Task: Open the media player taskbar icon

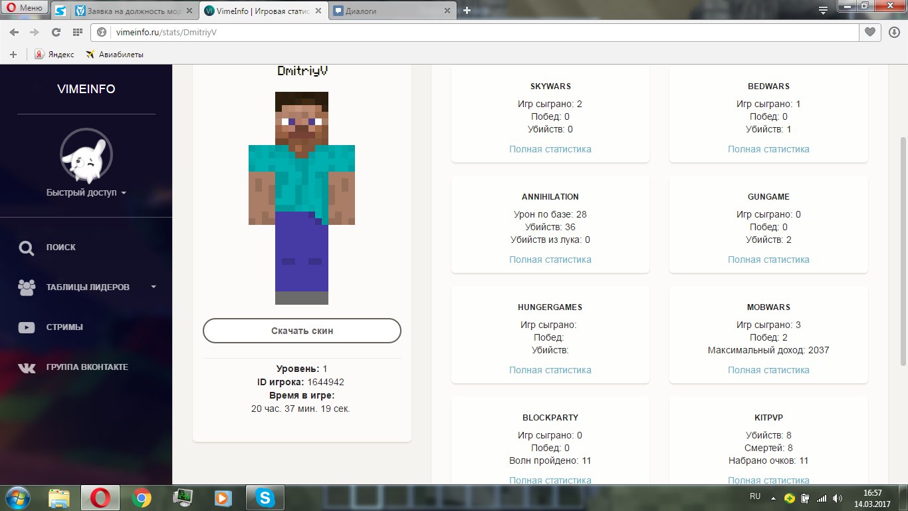Action: coord(223,498)
